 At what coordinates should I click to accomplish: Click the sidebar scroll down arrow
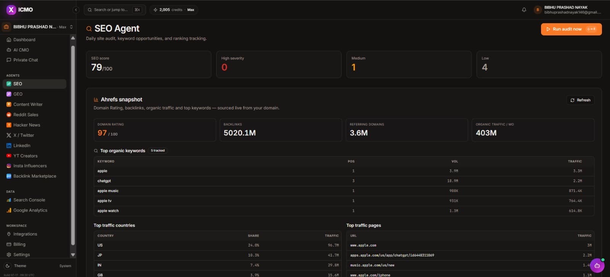tap(73, 255)
